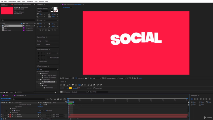Switch to the main timeline tab
Viewport: 213px width, 120px height.
pyautogui.click(x=6, y=96)
